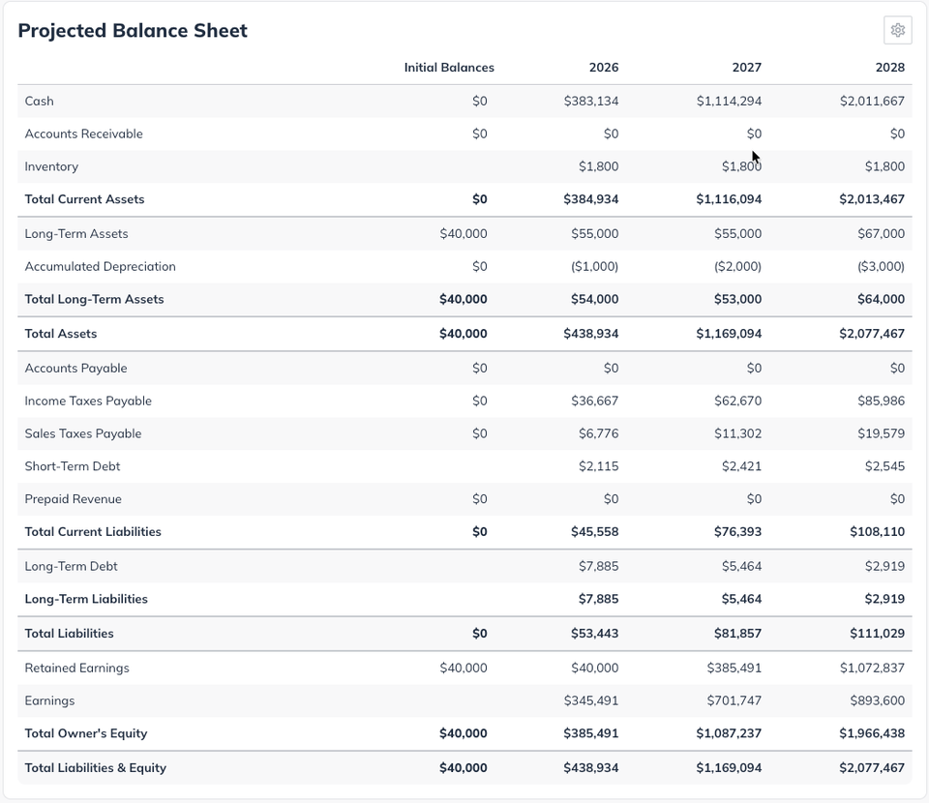This screenshot has height=803, width=929.
Task: Click Earnings $345,491 for 2026
Action: click(x=591, y=700)
